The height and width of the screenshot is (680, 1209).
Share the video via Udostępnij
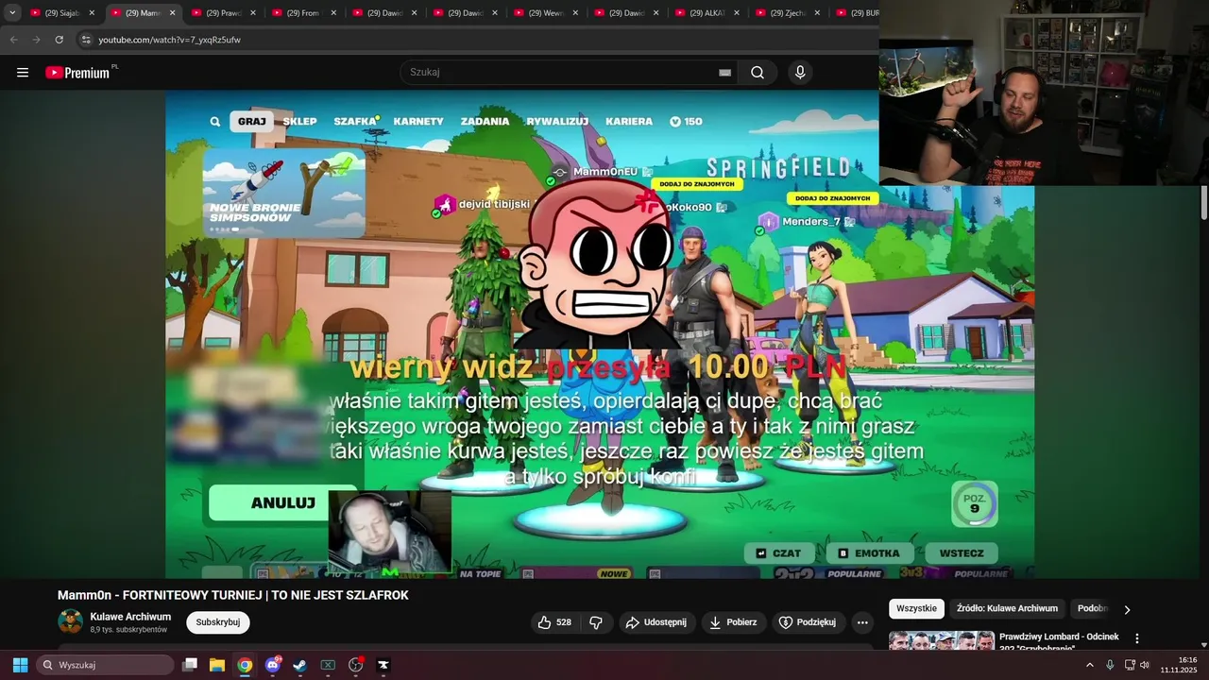click(x=657, y=622)
